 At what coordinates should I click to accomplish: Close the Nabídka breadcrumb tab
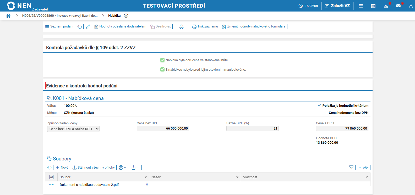pyautogui.click(x=126, y=16)
